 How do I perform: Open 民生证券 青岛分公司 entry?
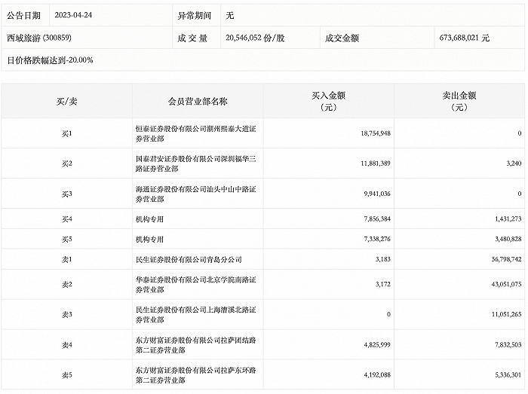click(189, 259)
